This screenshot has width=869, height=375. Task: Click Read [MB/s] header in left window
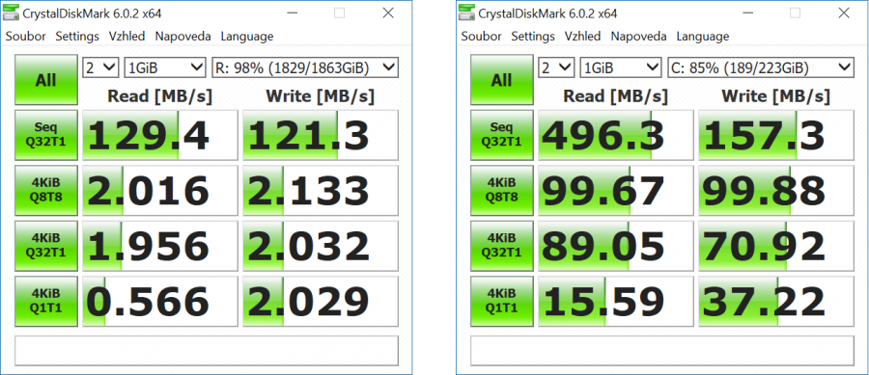(159, 96)
